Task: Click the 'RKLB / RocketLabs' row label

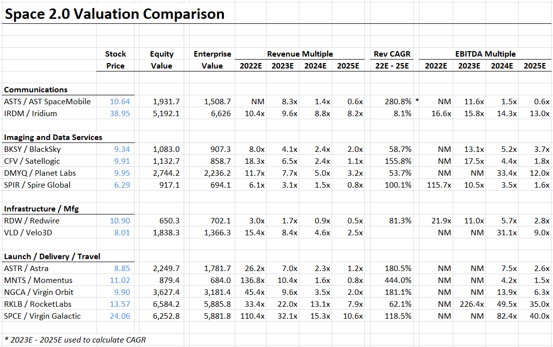Action: click(38, 304)
